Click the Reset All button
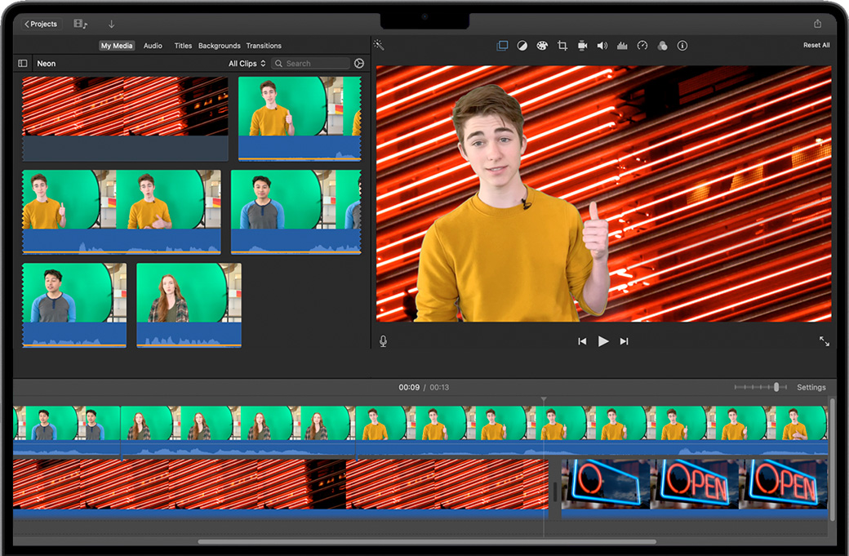The height and width of the screenshot is (556, 849). (x=816, y=46)
